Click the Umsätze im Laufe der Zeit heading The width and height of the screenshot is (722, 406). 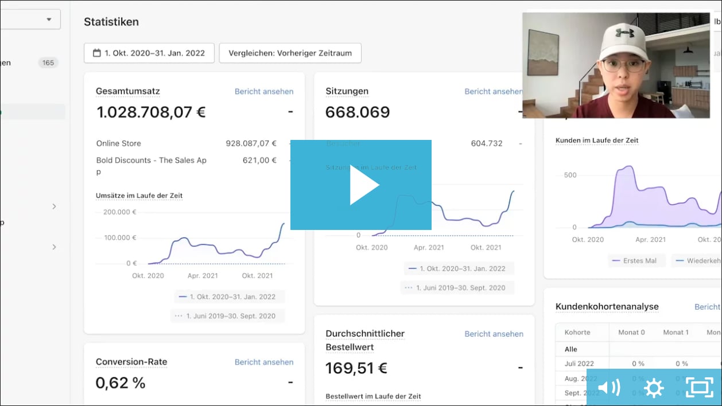point(139,196)
